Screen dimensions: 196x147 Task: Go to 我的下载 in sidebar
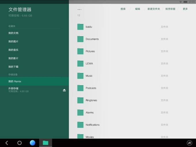click(x=13, y=67)
